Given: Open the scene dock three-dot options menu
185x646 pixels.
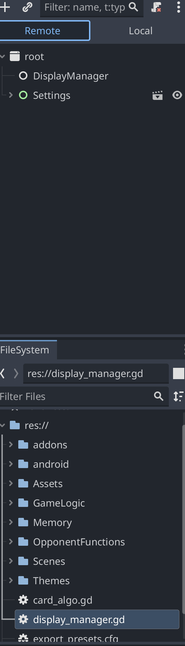Looking at the screenshot, I should (178, 7).
